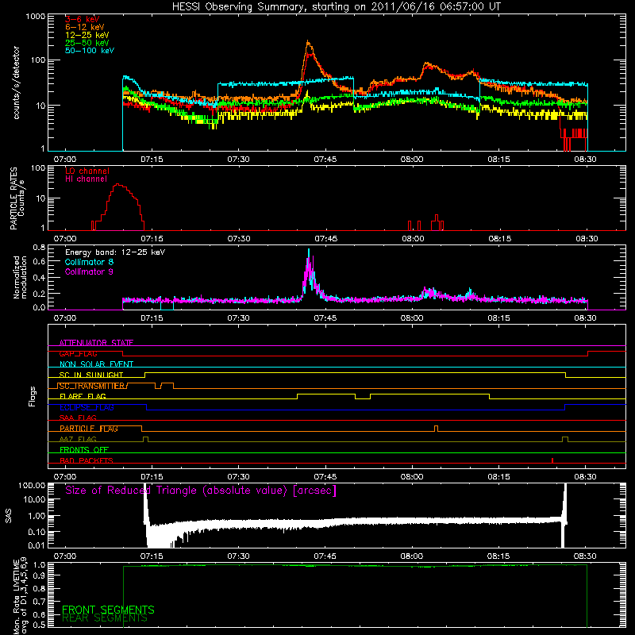Click the LO channel legend label
The height and width of the screenshot is (635, 635).
pos(87,171)
